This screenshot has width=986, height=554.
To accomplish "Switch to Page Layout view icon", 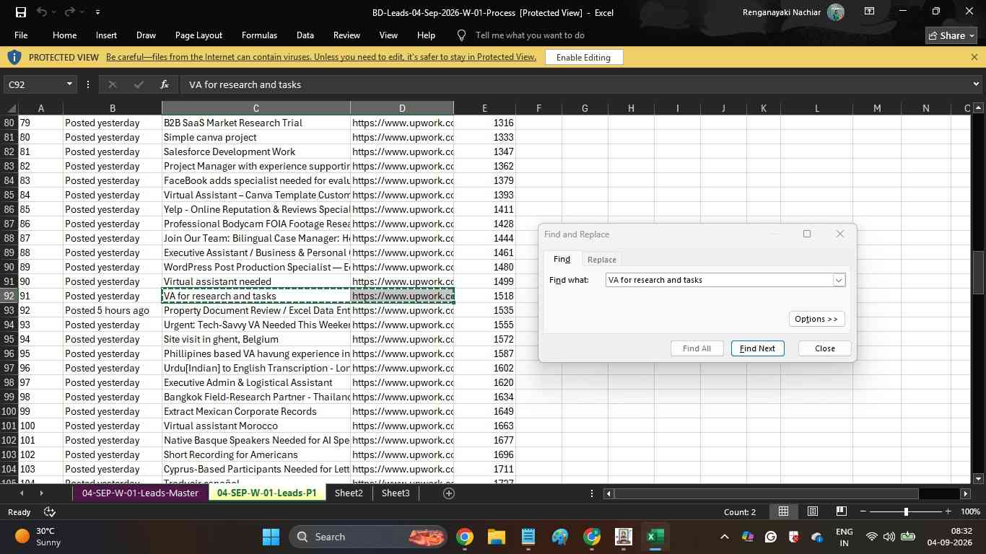I will pyautogui.click(x=813, y=511).
